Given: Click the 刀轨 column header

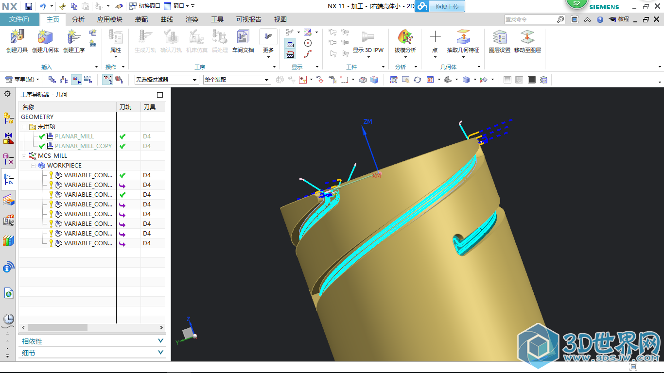Looking at the screenshot, I should click(128, 107).
